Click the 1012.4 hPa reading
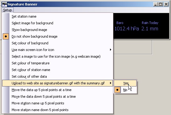Image resolution: width=171 pixels, height=115 pixels. (x=126, y=29)
